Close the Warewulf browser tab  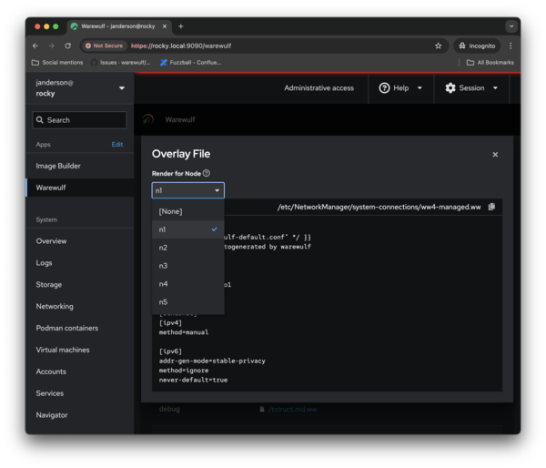pyautogui.click(x=165, y=26)
